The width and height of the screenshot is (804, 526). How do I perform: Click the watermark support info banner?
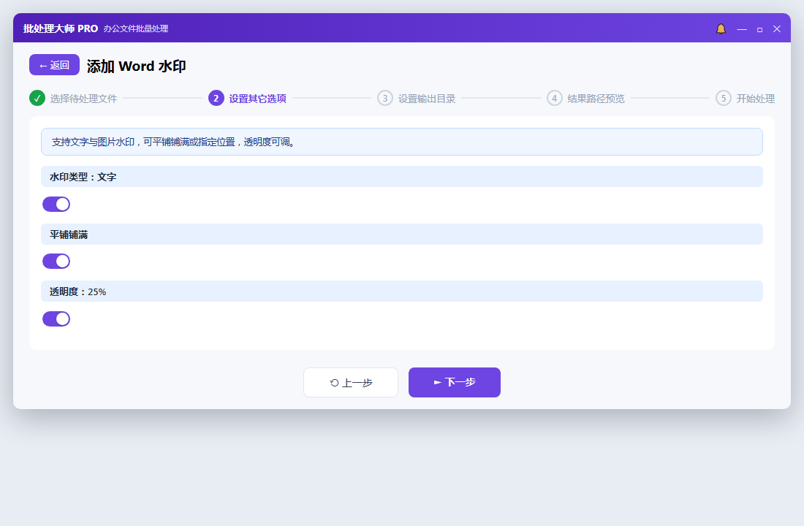(402, 142)
